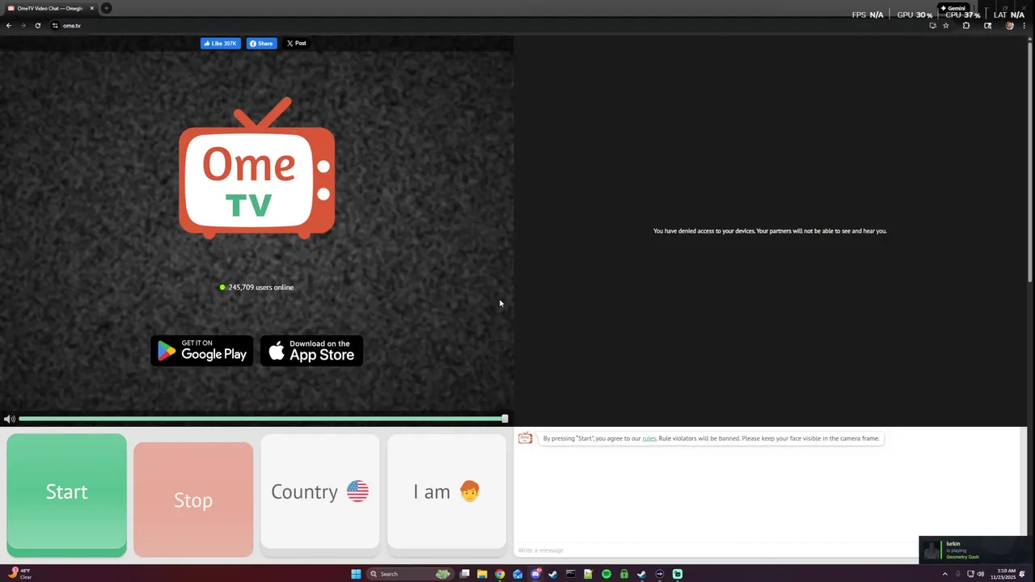1035x582 pixels.
Task: Open the Chrome profile avatar
Action: point(1009,26)
